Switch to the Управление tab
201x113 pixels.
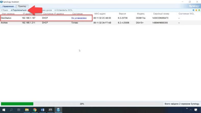tap(8, 6)
